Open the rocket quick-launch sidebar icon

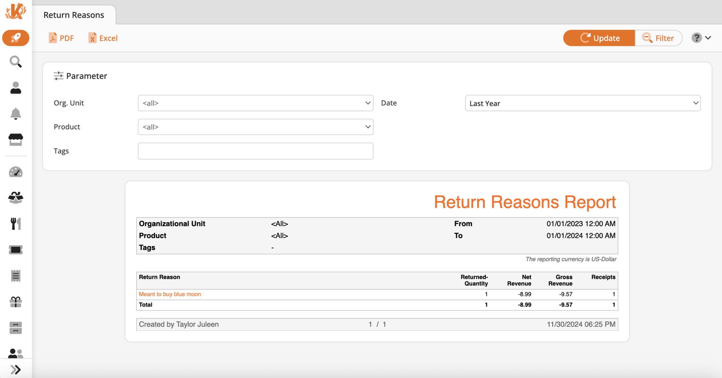[x=16, y=38]
